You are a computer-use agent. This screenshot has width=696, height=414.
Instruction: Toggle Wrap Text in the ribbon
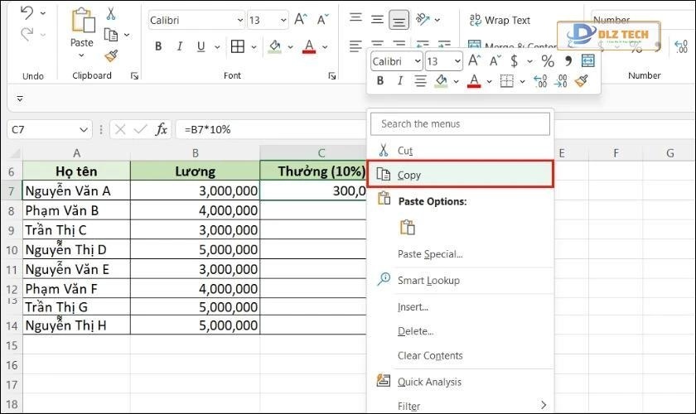tap(499, 20)
